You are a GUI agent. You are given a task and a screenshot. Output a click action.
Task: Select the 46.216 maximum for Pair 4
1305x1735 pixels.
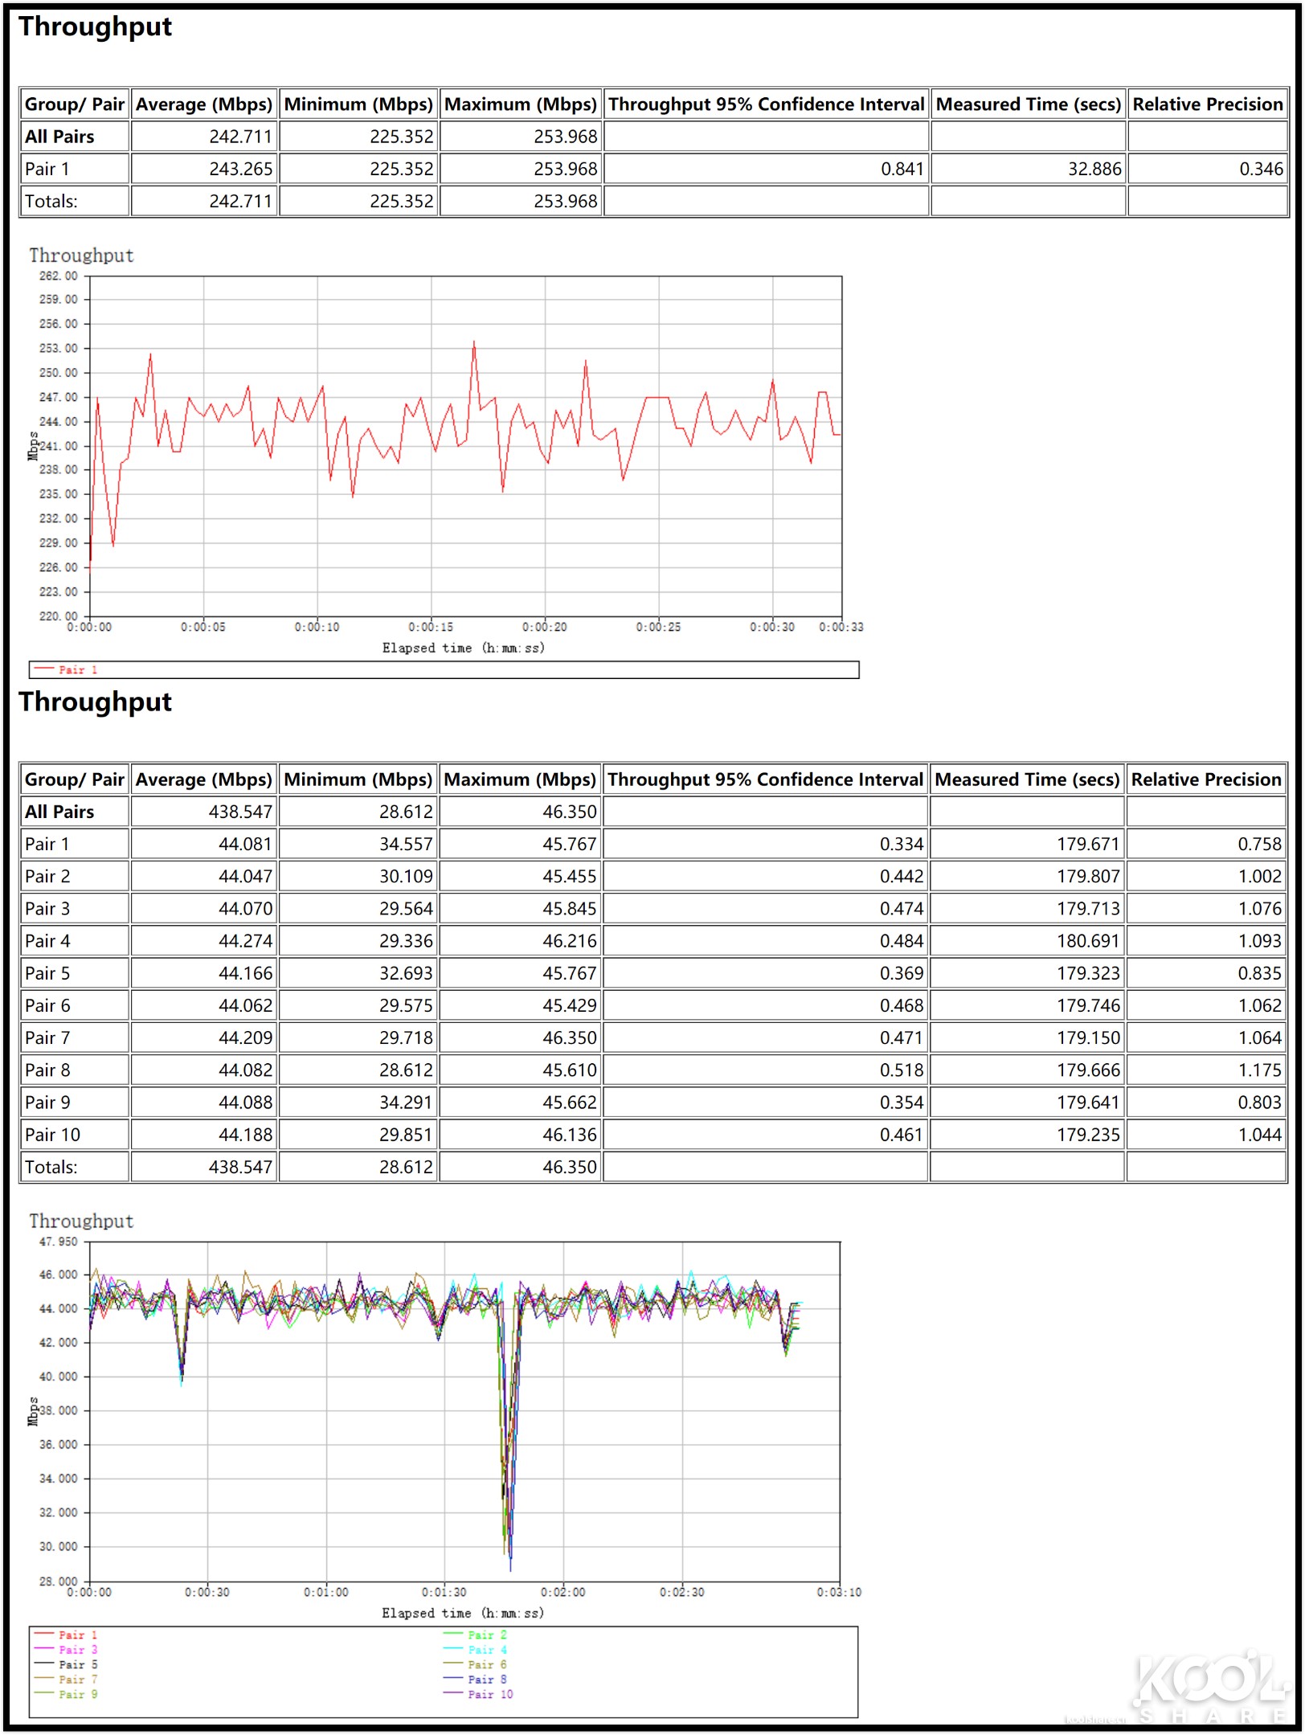[x=570, y=941]
